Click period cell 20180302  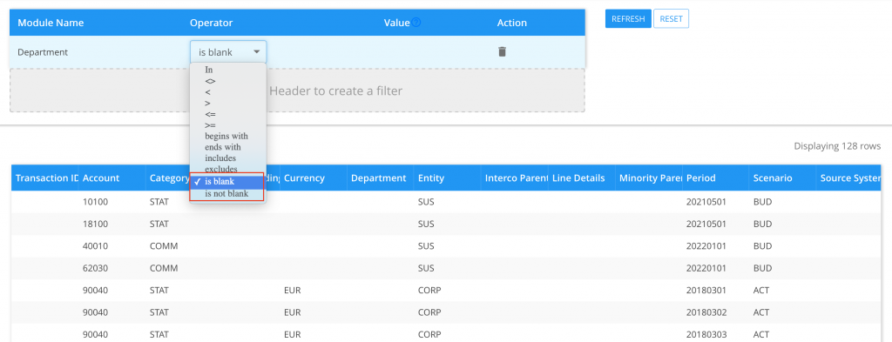tap(706, 312)
